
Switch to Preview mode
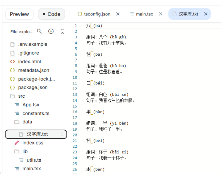point(19,14)
